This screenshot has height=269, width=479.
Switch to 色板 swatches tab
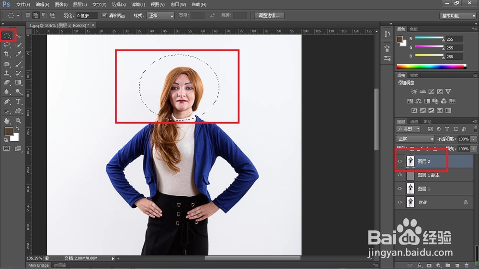coord(414,29)
